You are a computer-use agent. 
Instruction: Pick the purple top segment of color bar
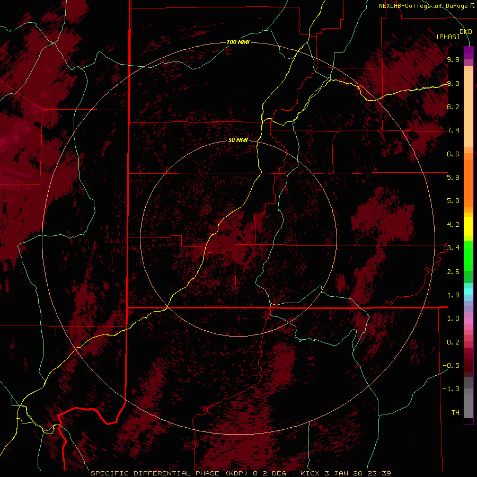(468, 53)
